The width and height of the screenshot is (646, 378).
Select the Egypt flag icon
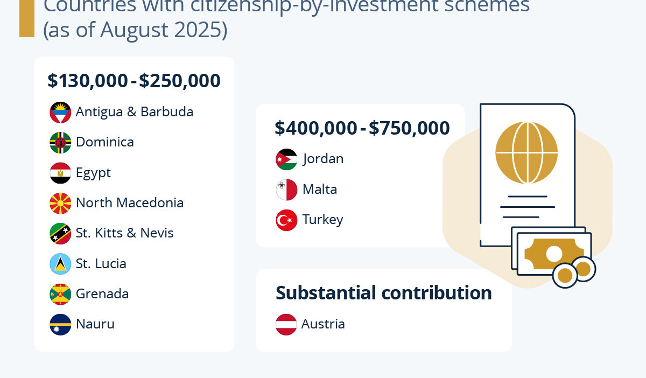(60, 173)
